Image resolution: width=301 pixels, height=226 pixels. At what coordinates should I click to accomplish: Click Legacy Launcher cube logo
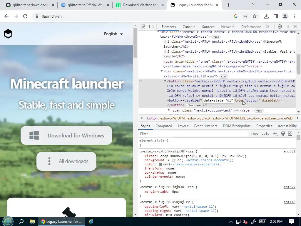point(8,34)
